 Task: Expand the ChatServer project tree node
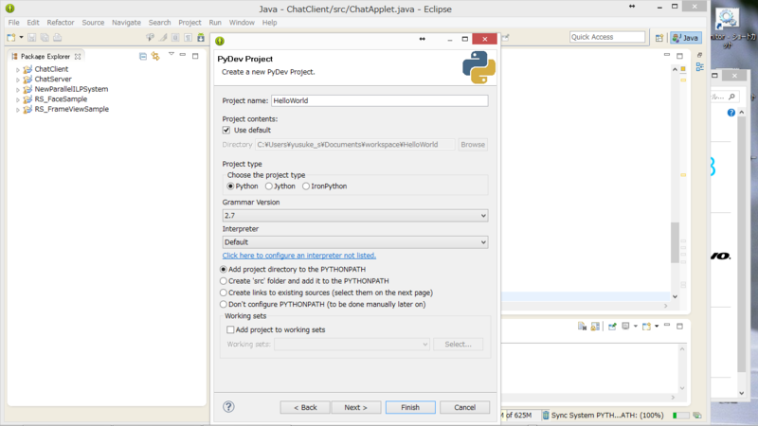click(x=18, y=80)
